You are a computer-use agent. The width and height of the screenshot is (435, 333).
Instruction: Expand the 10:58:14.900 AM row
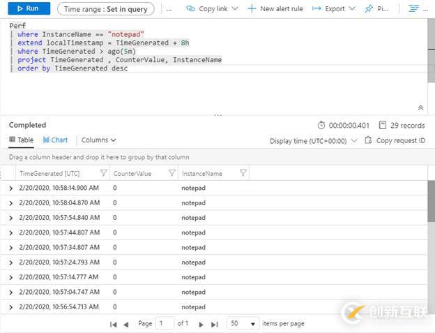click(x=11, y=188)
